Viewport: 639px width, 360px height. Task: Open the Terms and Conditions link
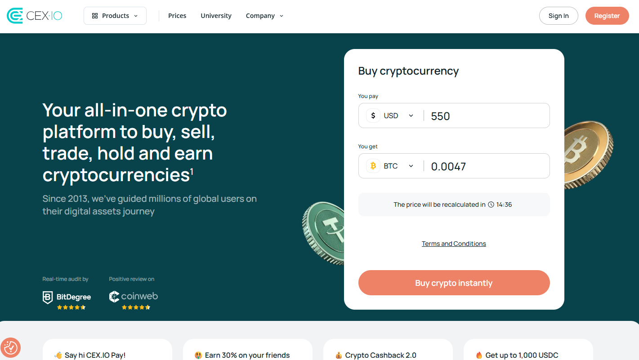[454, 244]
